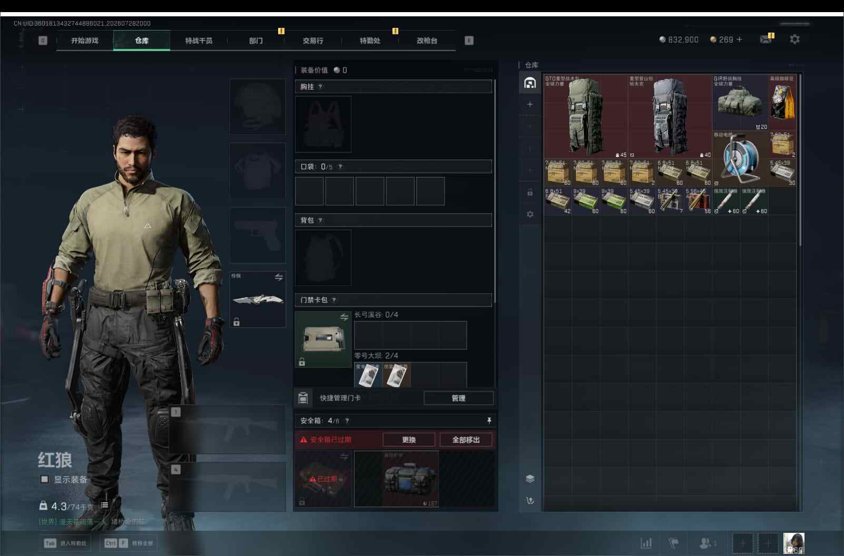This screenshot has width=844, height=556.
Task: Toggle the 显示装备 checkbox
Action: pos(45,479)
